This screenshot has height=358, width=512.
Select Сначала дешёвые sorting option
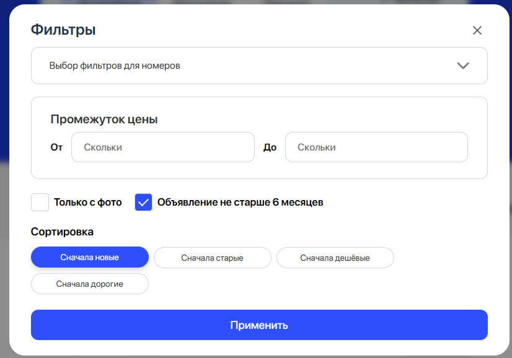(x=335, y=258)
